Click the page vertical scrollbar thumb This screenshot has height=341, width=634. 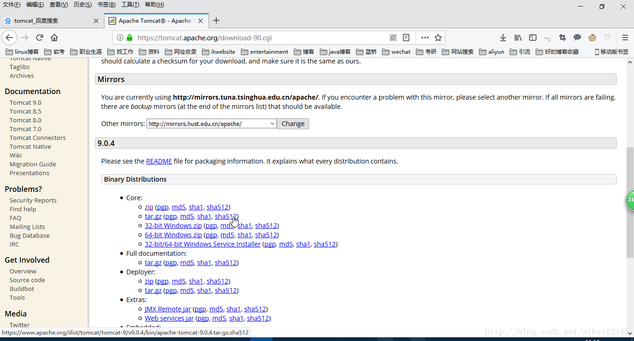tap(630, 202)
